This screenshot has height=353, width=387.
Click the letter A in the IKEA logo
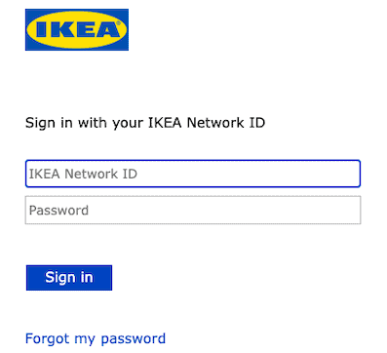point(107,29)
